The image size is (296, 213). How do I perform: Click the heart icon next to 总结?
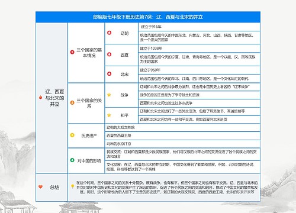[x=40, y=187]
